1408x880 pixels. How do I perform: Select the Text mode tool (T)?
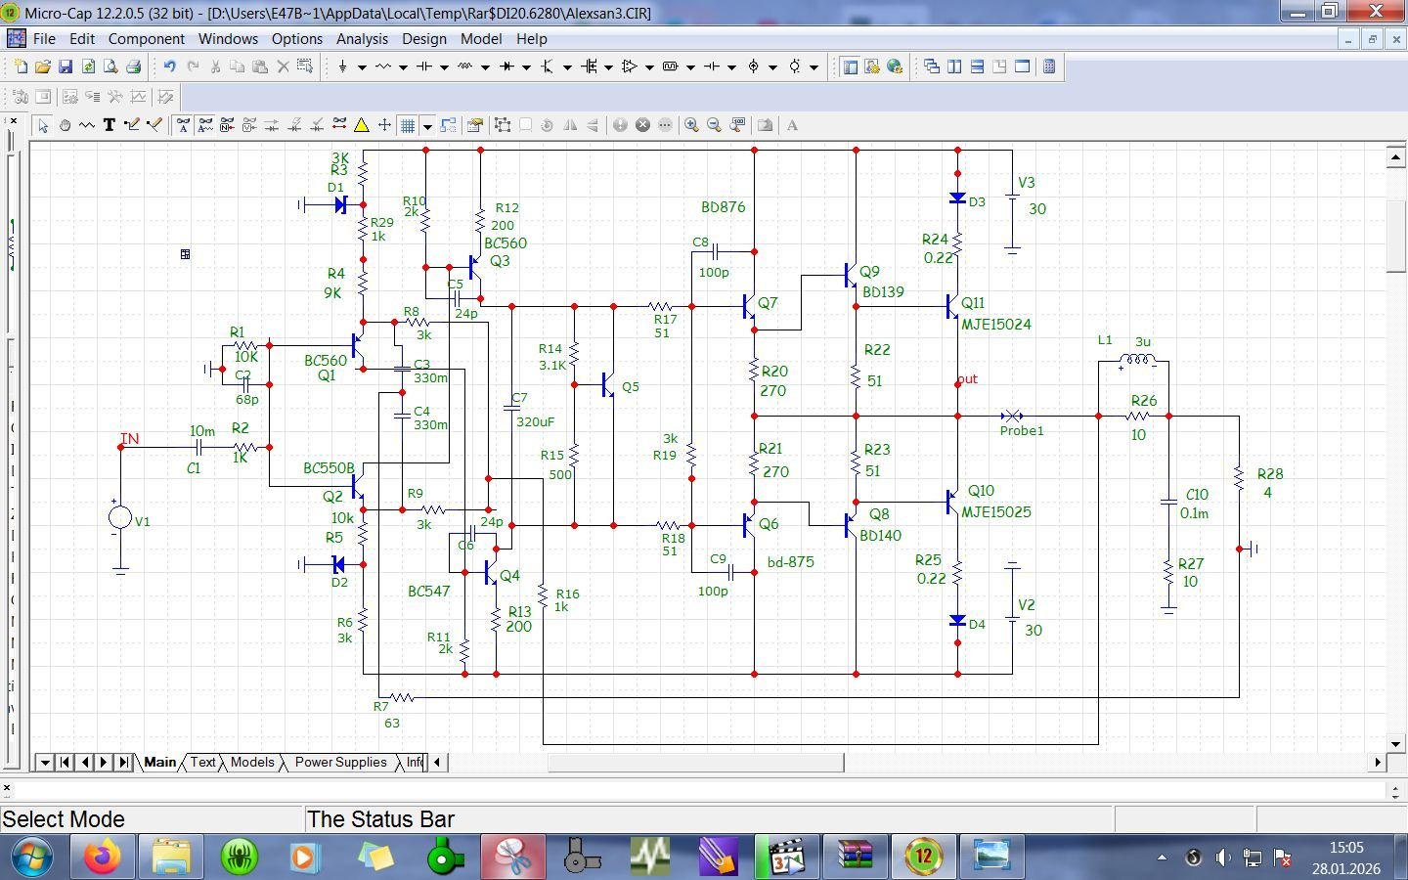[x=109, y=125]
